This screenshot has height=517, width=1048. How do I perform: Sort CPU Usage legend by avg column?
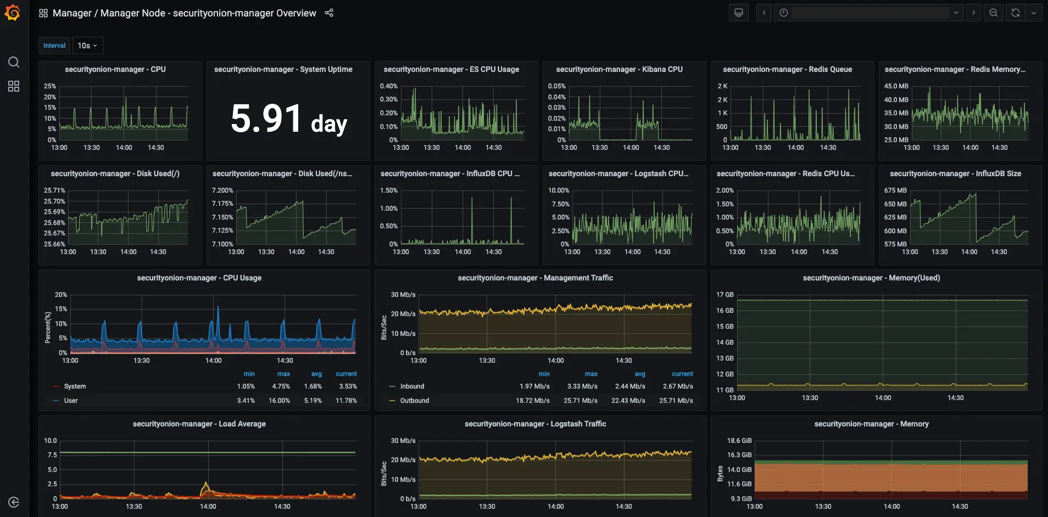(317, 374)
